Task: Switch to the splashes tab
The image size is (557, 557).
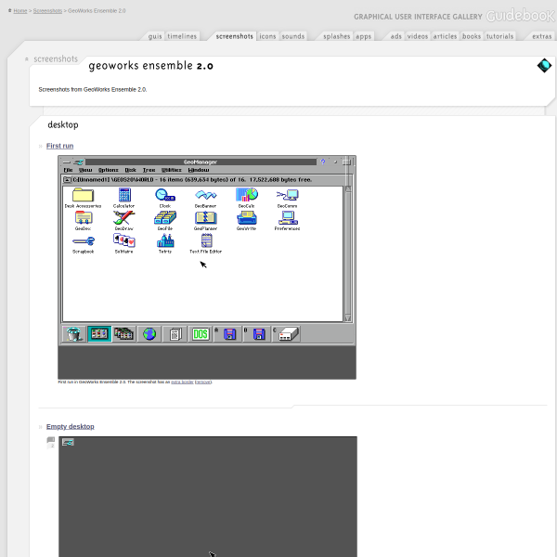Action: point(336,36)
